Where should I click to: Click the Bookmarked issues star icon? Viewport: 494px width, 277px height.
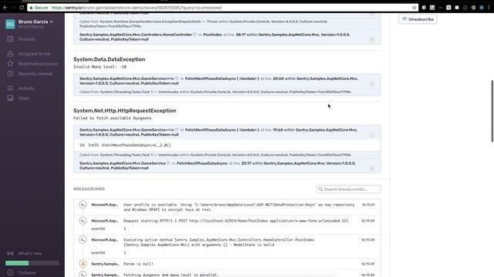(x=10, y=63)
